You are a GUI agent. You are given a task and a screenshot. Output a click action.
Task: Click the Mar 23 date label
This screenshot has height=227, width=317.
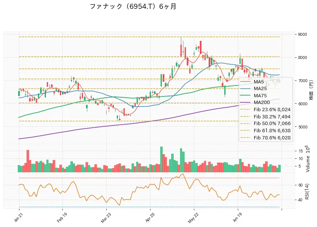(105, 217)
